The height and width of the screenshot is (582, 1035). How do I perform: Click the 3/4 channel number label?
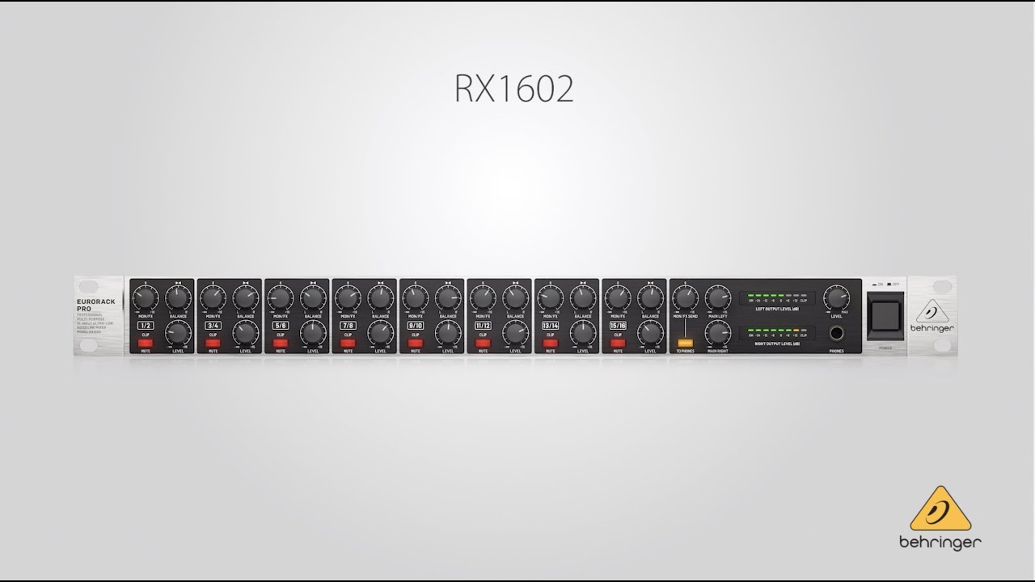pyautogui.click(x=213, y=325)
